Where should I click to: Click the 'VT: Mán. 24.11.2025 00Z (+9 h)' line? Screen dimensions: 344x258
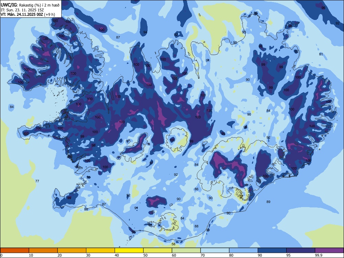click(28, 14)
